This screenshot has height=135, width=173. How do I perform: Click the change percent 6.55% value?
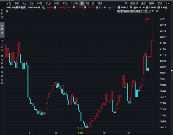coord(64,8)
